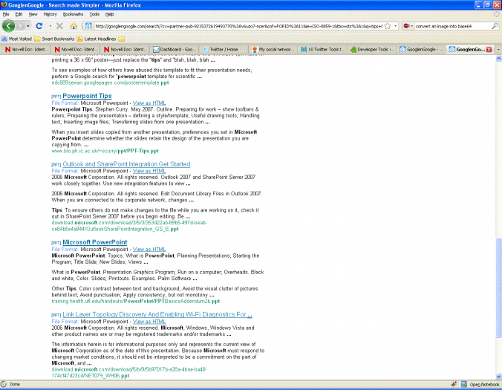502x390 pixels.
Task: Switch to the Developer Tools tab
Action: 373,49
